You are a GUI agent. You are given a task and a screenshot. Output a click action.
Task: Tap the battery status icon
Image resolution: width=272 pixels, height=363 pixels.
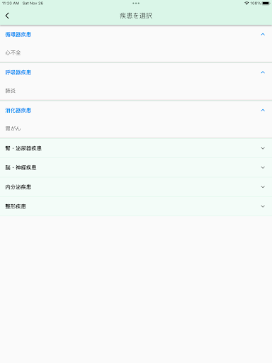point(266,4)
